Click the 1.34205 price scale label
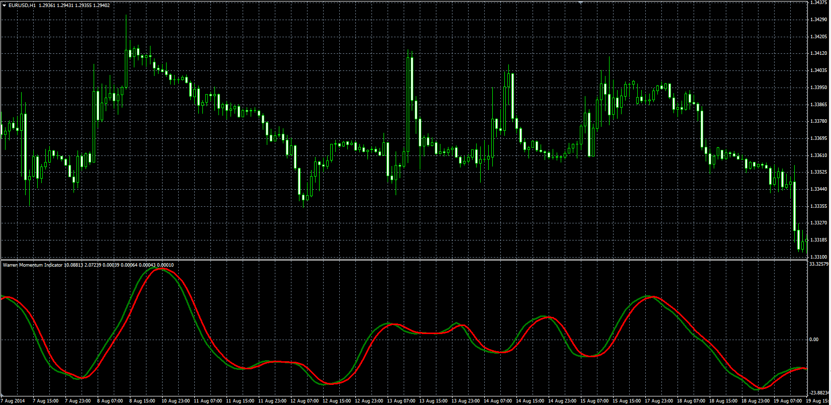The image size is (831, 405). point(818,37)
